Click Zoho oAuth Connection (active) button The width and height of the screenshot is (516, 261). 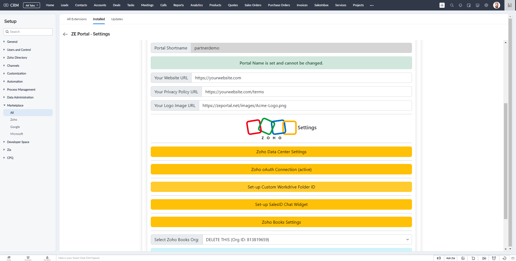tap(281, 169)
